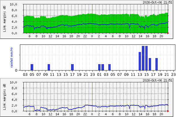
Task: Click '4.0' on green-filled graph's dB axis
Action: pos(14,22)
